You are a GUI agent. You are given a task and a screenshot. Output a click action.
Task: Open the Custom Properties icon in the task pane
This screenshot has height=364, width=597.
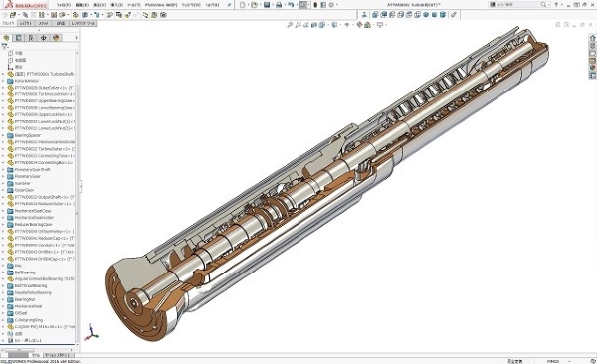coord(592,75)
